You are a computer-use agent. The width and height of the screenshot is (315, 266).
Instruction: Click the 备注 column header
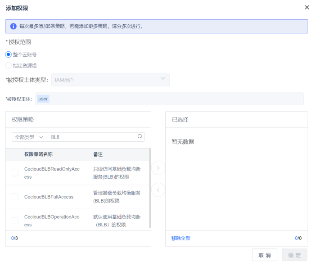pos(98,154)
